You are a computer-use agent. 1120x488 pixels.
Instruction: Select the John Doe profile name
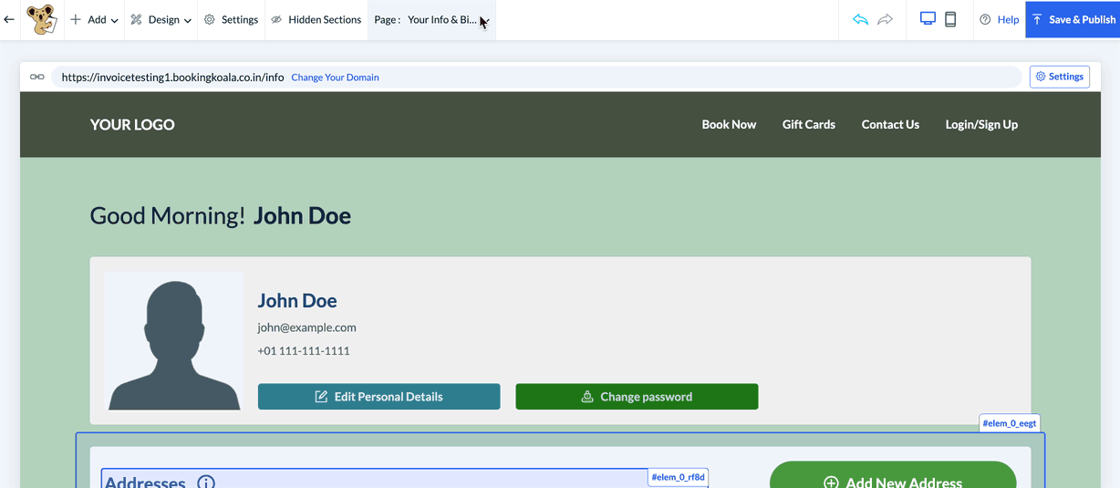point(297,300)
